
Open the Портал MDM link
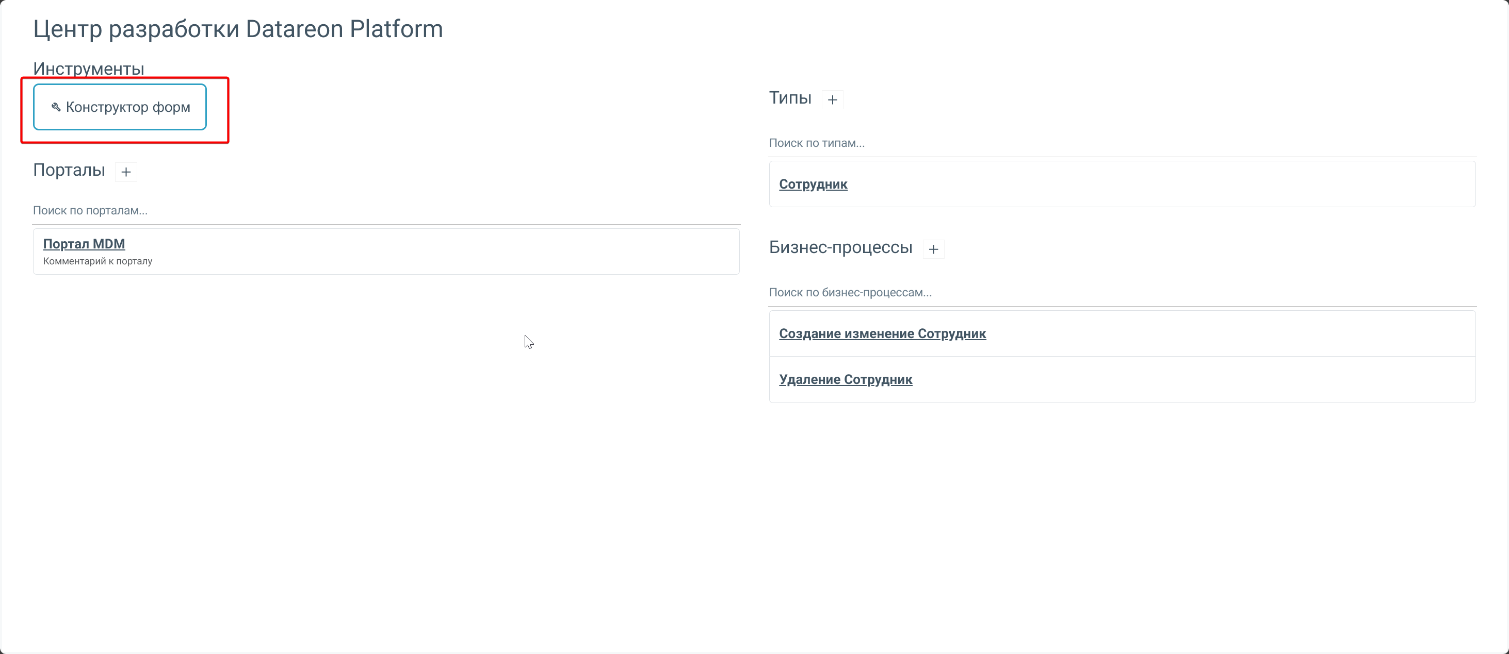coord(84,244)
